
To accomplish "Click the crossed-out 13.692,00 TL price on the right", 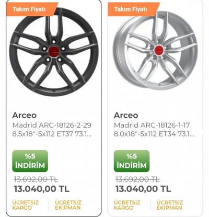I will coord(137,179).
